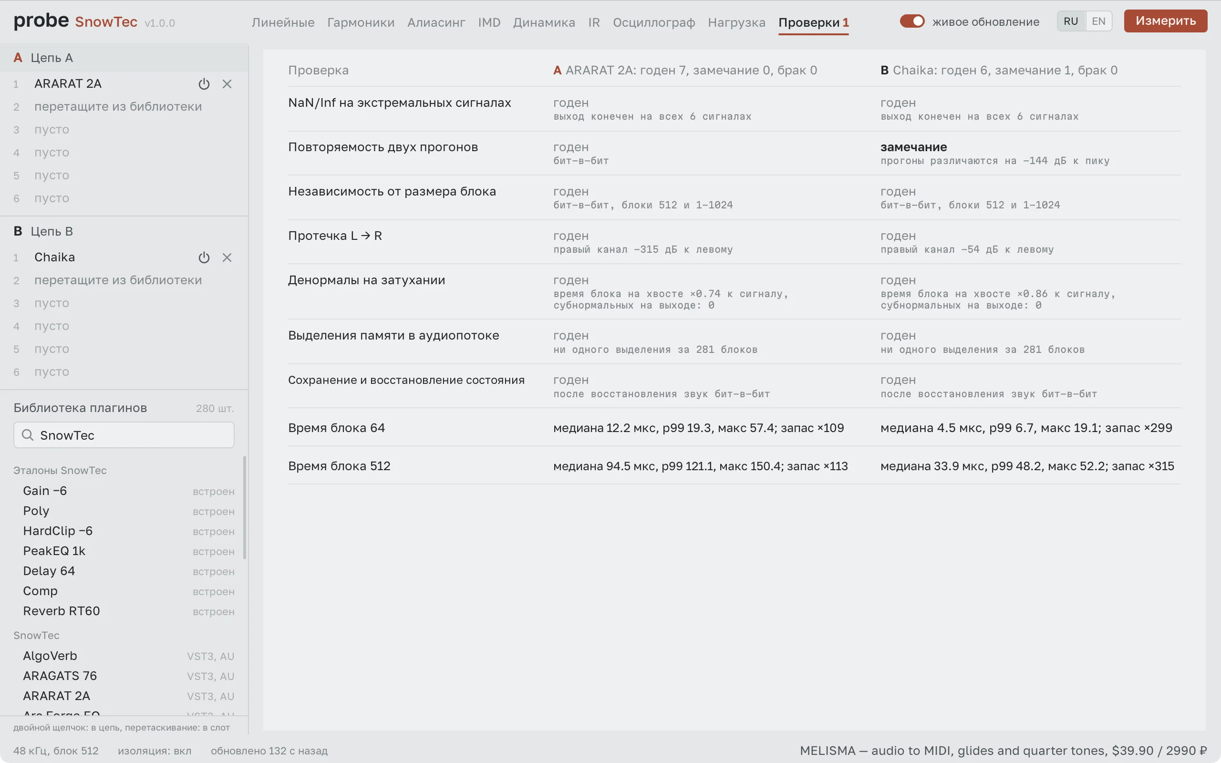Open the Нагрузка tab
1221x763 pixels.
[x=736, y=22]
